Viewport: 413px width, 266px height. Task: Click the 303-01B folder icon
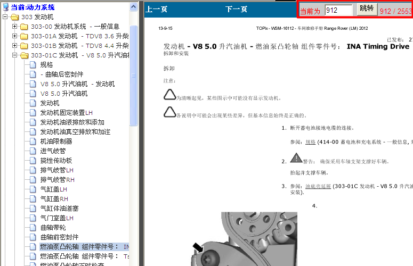point(24,46)
